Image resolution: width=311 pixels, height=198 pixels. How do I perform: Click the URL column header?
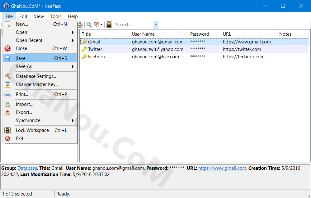click(249, 34)
